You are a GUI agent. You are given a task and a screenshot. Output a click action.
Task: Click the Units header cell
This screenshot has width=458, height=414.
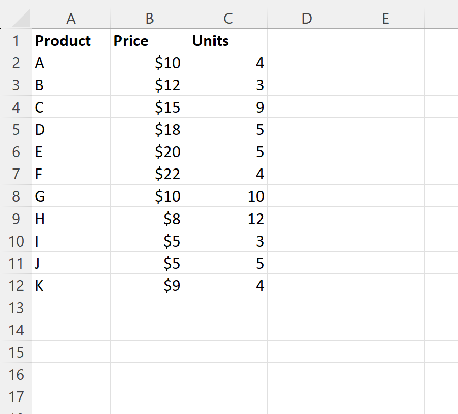228,40
